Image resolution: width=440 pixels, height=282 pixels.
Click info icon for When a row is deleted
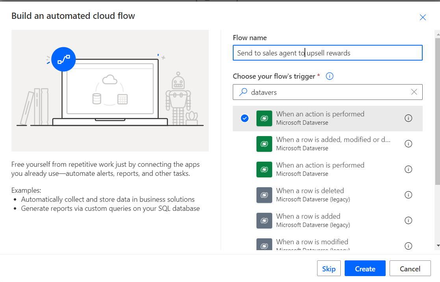click(x=408, y=195)
